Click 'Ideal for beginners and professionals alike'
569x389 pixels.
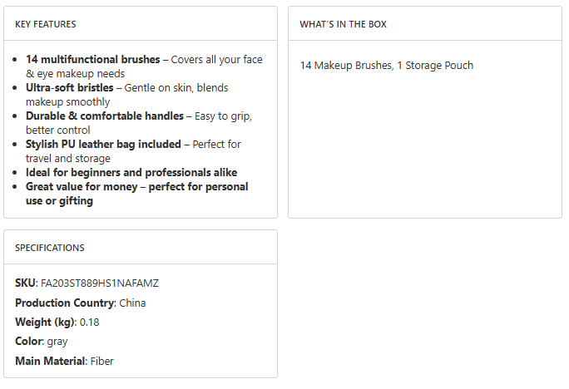pyautogui.click(x=131, y=173)
